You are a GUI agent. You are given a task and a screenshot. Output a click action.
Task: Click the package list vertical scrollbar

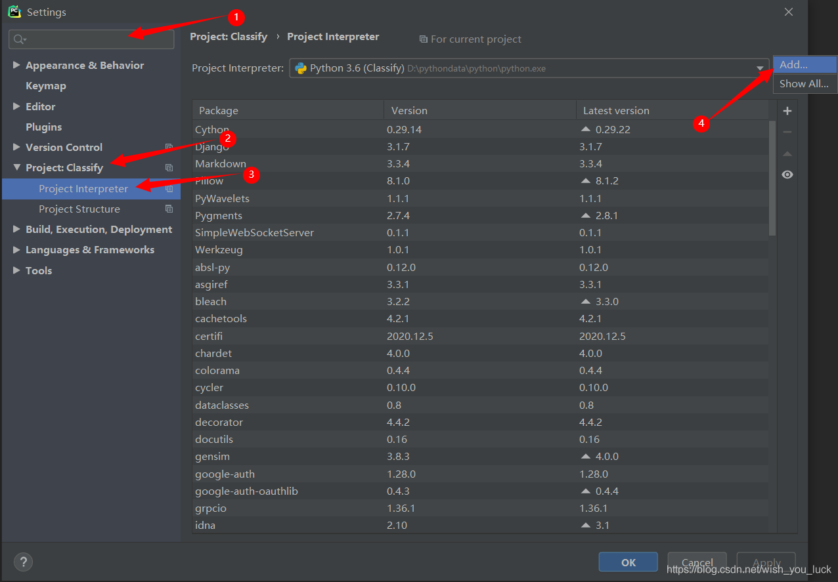[772, 178]
